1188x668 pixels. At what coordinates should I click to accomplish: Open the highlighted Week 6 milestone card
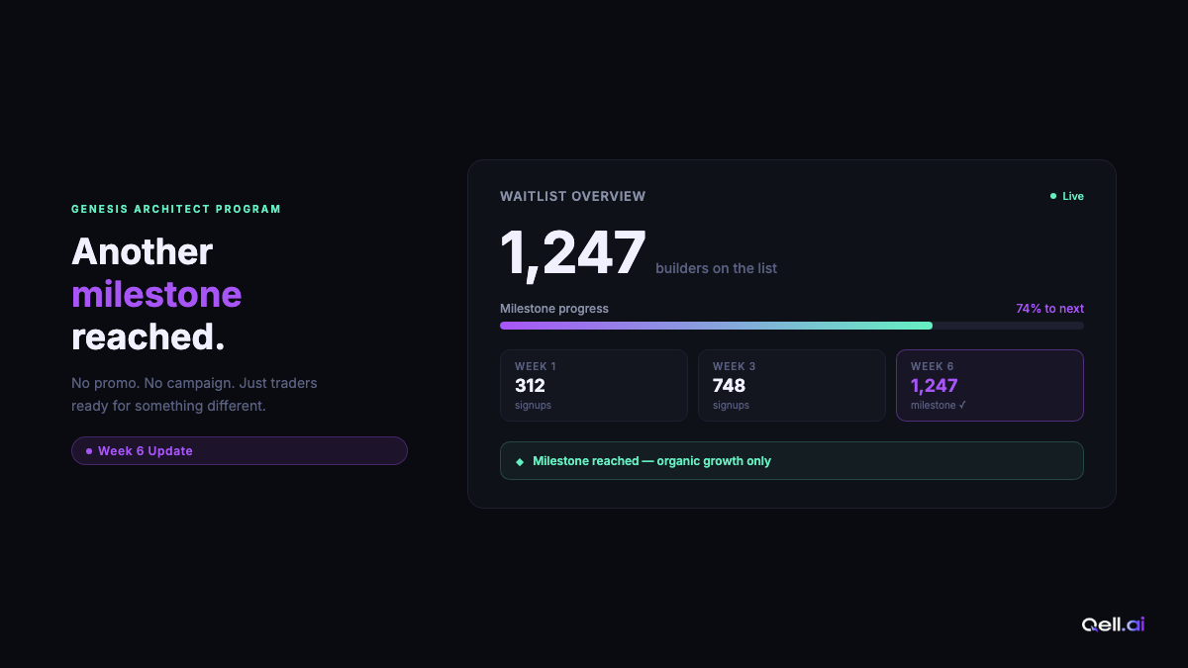[x=989, y=385]
